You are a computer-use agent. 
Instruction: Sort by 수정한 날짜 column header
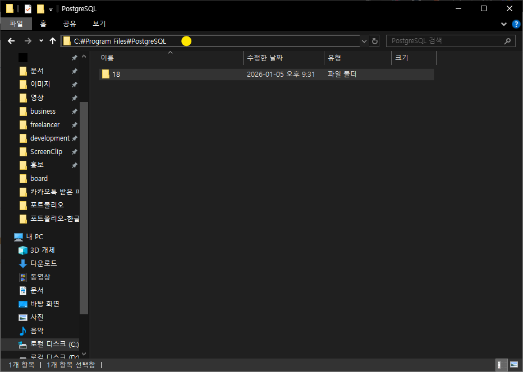pyautogui.click(x=284, y=58)
